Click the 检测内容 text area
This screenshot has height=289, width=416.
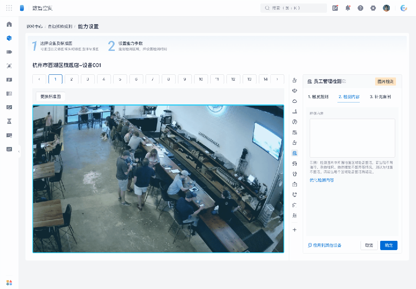[x=352, y=138]
